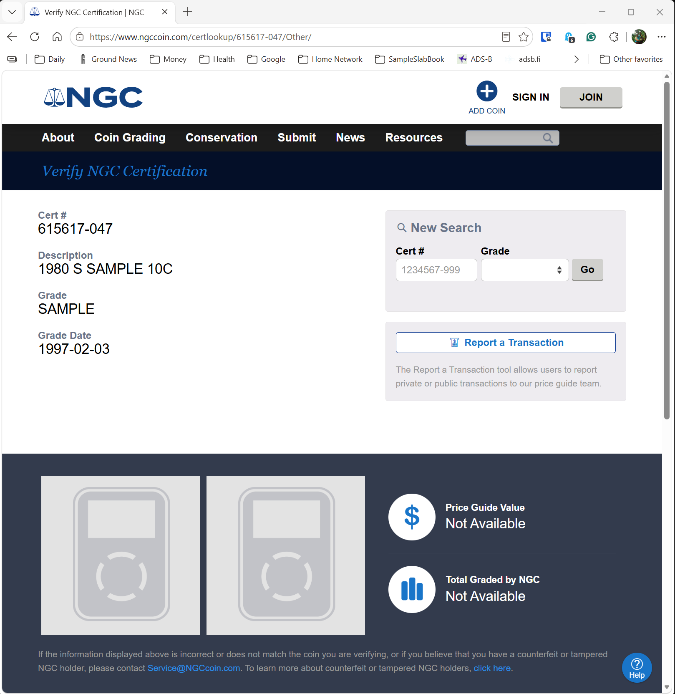Click the NGC scales logo
The height and width of the screenshot is (694, 675).
[93, 97]
